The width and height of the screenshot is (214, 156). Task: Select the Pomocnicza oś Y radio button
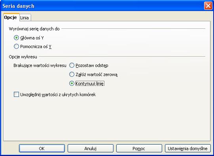[x=16, y=46]
